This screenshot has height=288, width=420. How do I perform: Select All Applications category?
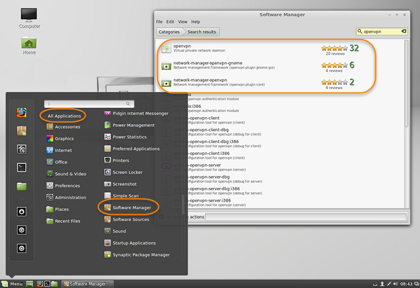pos(64,116)
